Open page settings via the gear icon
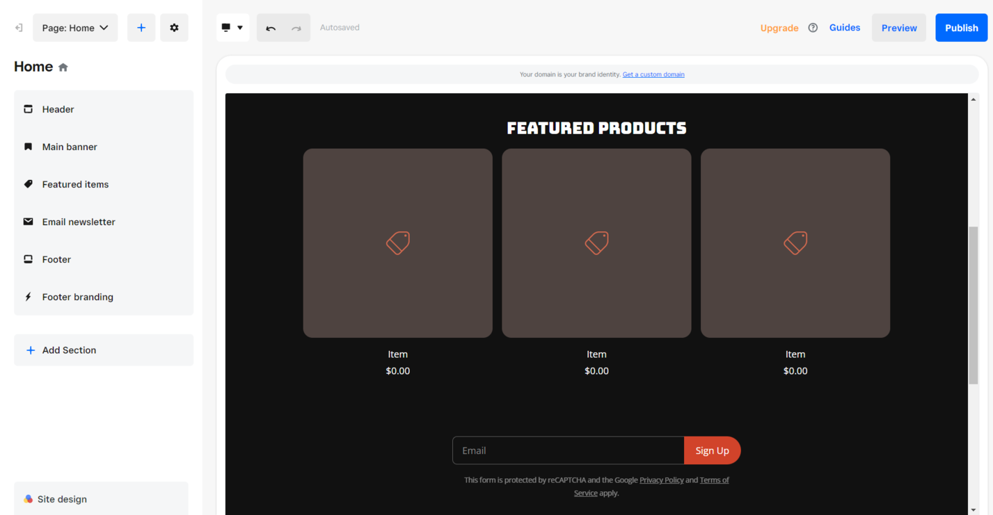 [173, 27]
